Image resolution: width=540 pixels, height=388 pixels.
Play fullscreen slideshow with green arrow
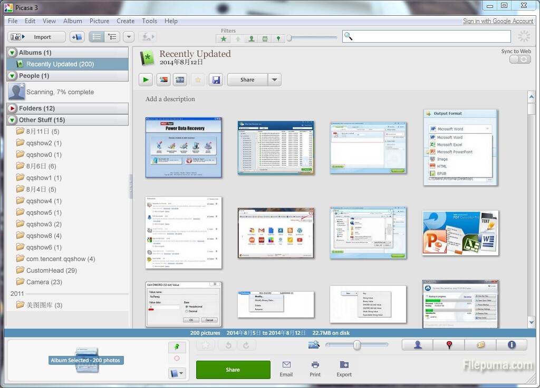(x=146, y=80)
